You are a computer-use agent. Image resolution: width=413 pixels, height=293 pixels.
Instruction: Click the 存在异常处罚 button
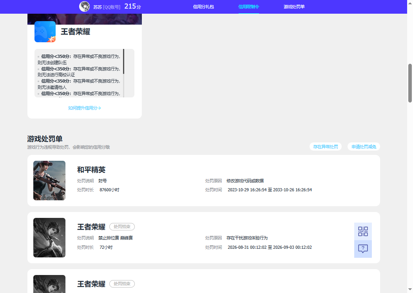[326, 147]
